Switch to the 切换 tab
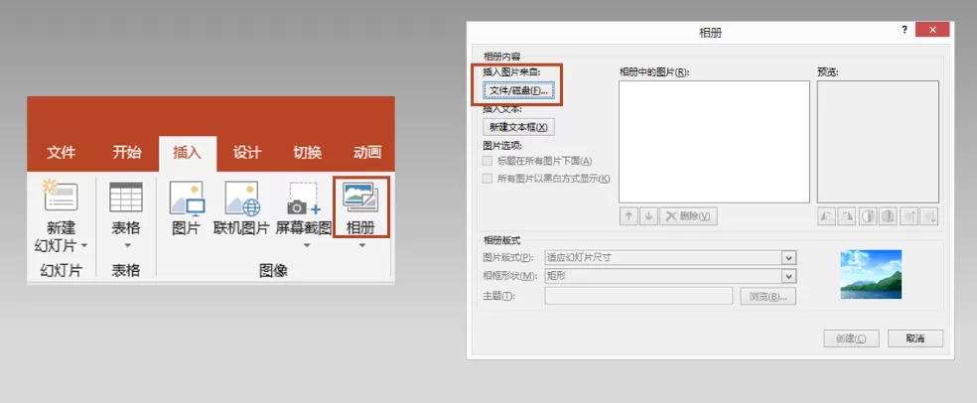The image size is (977, 403). 308,153
